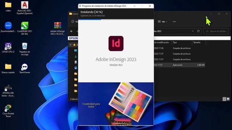The width and height of the screenshot is (232, 130).
Task: Click the Buscar en Adobe search field
Action: (x=216, y=31)
